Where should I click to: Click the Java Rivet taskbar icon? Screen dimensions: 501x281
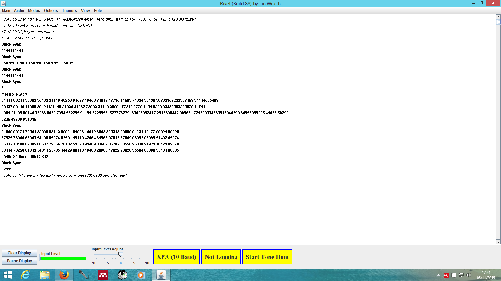click(x=161, y=275)
